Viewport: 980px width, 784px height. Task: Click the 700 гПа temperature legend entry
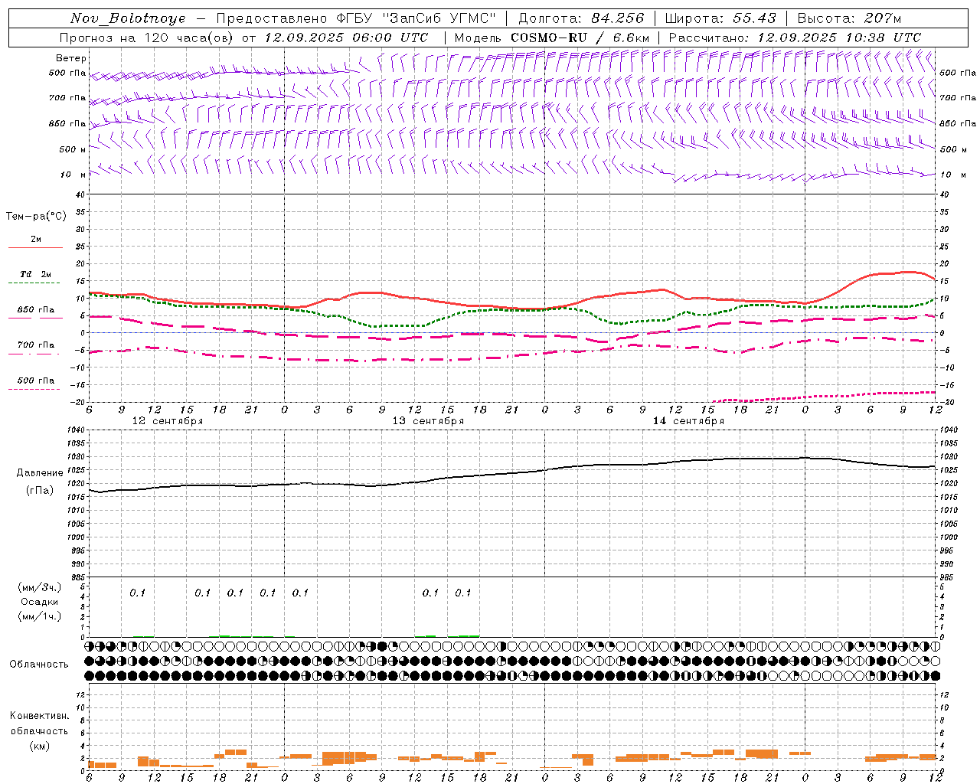35,345
